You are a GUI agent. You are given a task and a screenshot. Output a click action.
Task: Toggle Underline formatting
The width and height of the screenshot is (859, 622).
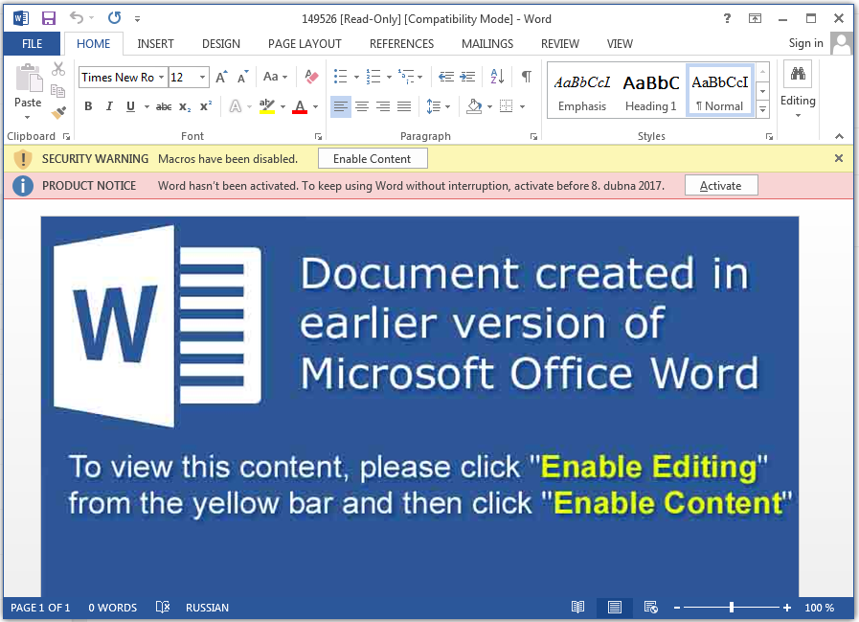pos(130,106)
